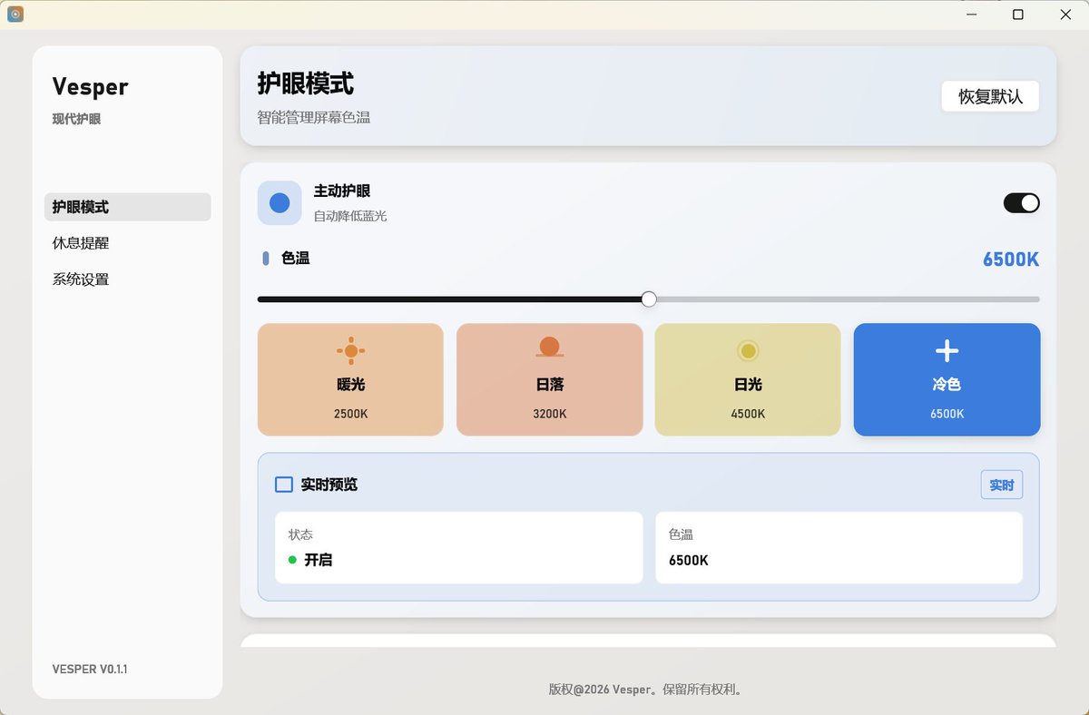1089x715 pixels.
Task: Click the VESPER V0.1.1 version text
Action: 90,669
